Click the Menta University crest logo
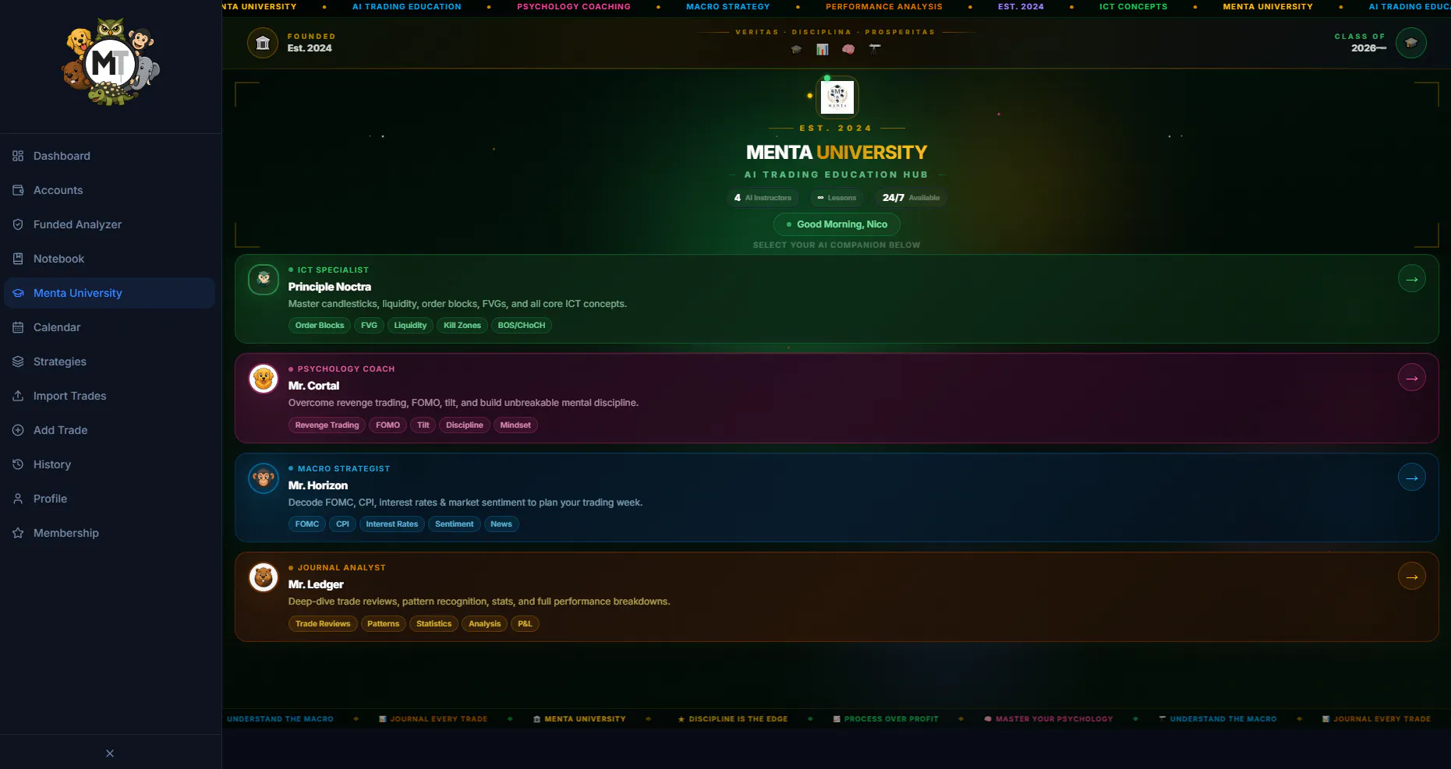 pyautogui.click(x=837, y=97)
